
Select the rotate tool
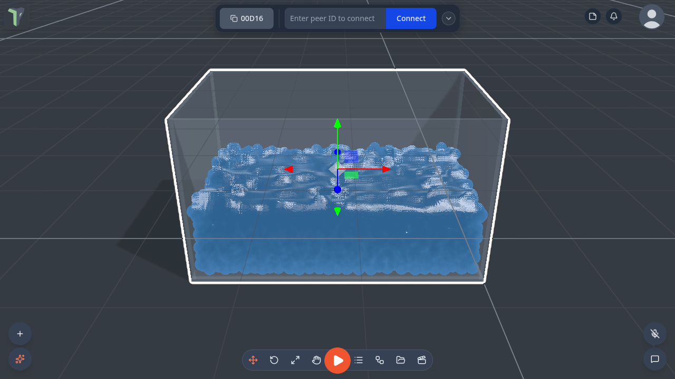click(x=274, y=360)
